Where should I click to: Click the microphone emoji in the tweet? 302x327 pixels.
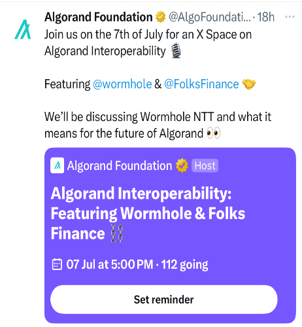[x=176, y=50]
